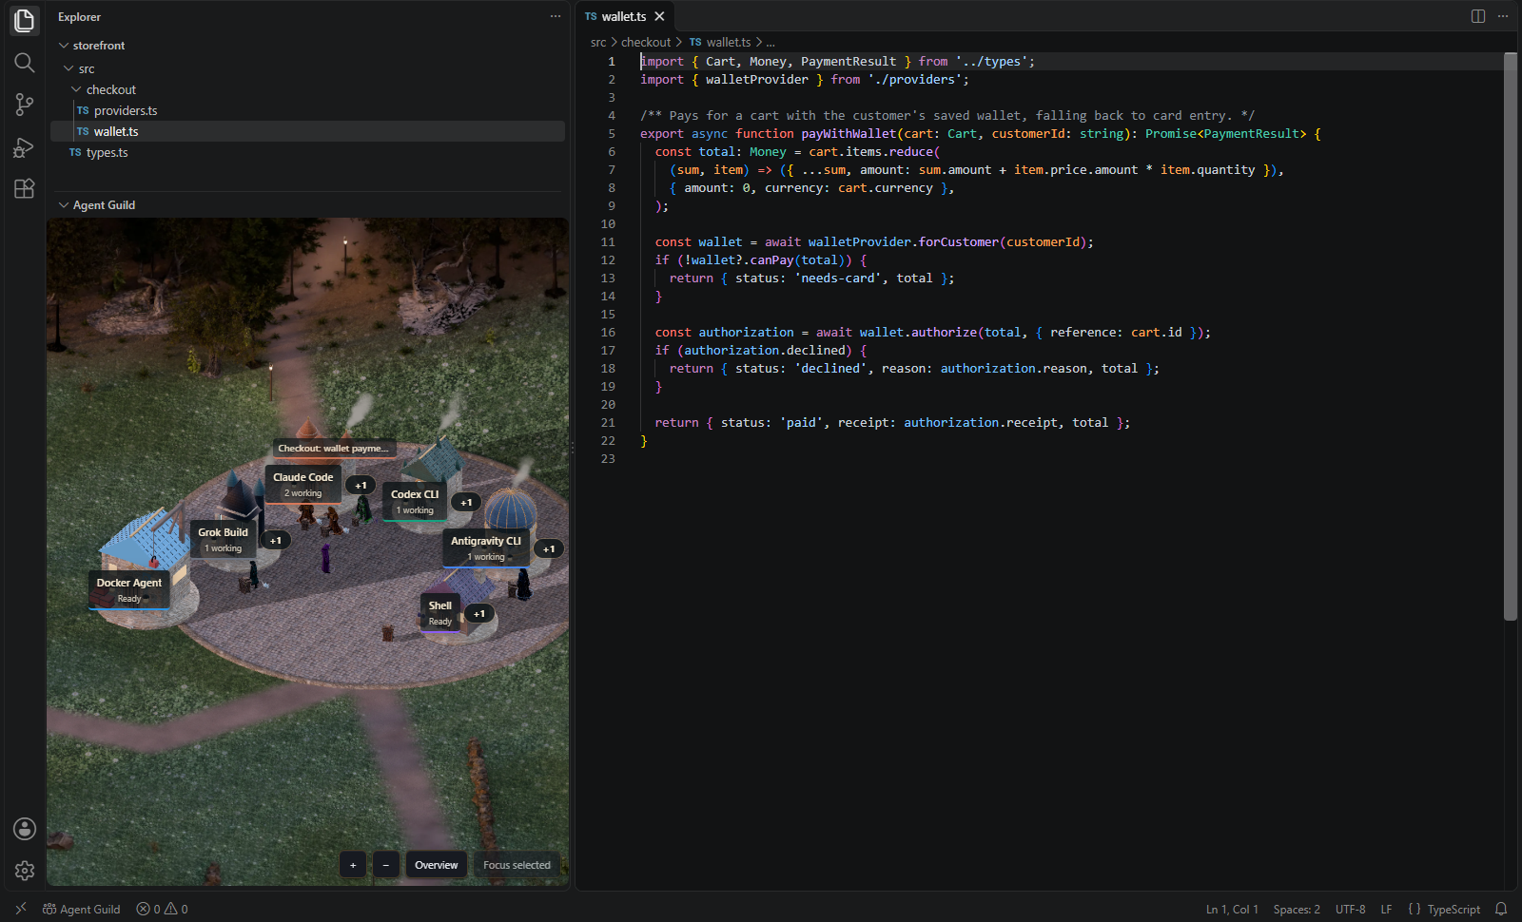Open the Source Control icon
1522x922 pixels.
[x=25, y=105]
